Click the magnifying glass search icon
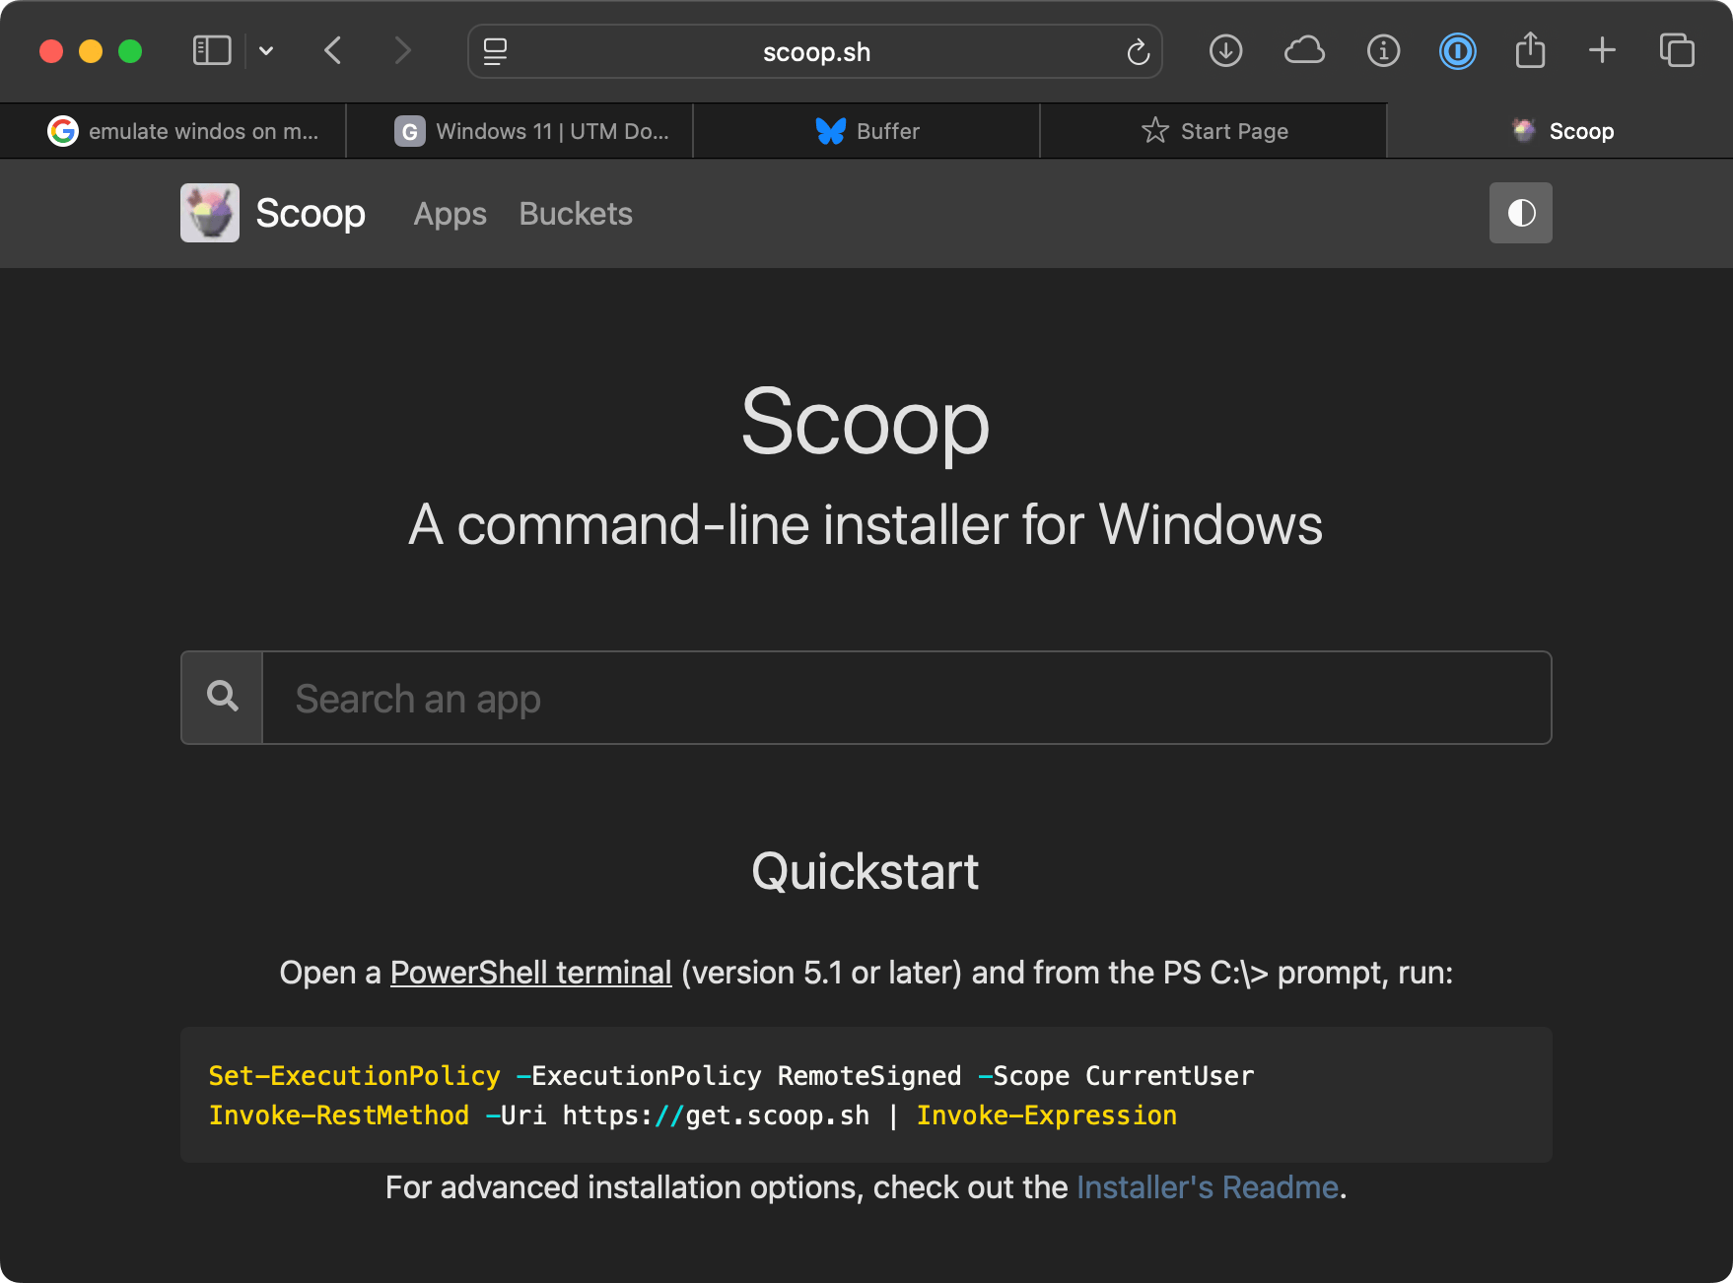 [223, 698]
